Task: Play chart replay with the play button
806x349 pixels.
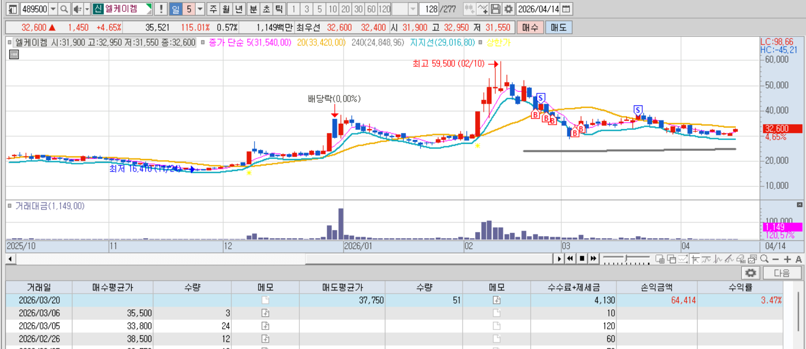Action: pos(559,259)
